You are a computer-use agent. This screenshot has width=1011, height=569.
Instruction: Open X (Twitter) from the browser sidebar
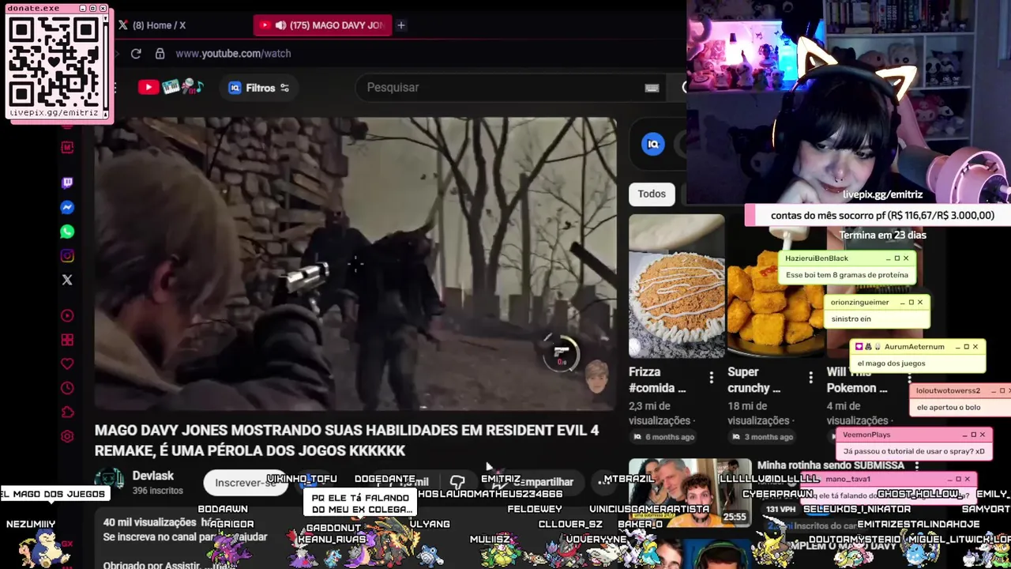coord(67,280)
